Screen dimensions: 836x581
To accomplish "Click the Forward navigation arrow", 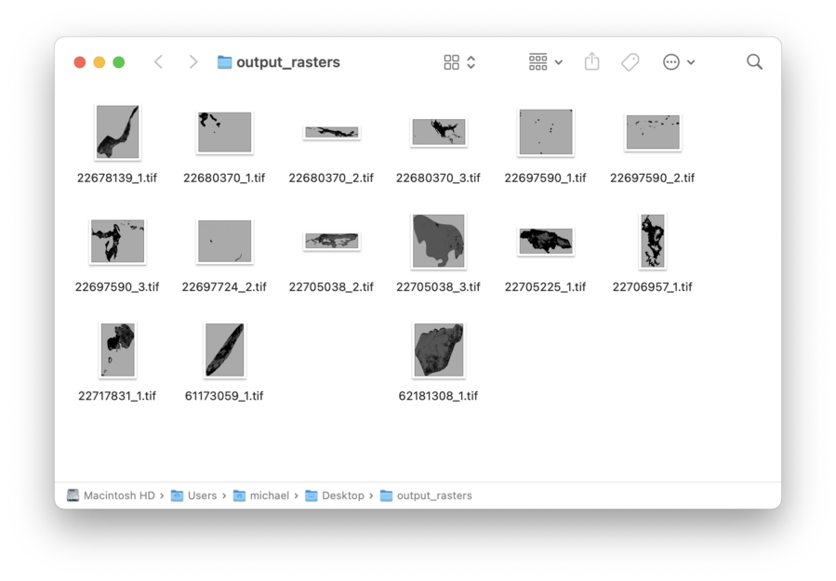I will (x=192, y=61).
